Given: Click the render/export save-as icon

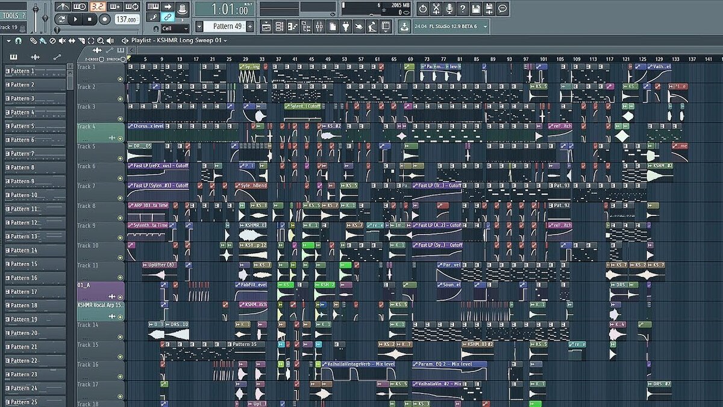Looking at the screenshot, I should [x=489, y=9].
